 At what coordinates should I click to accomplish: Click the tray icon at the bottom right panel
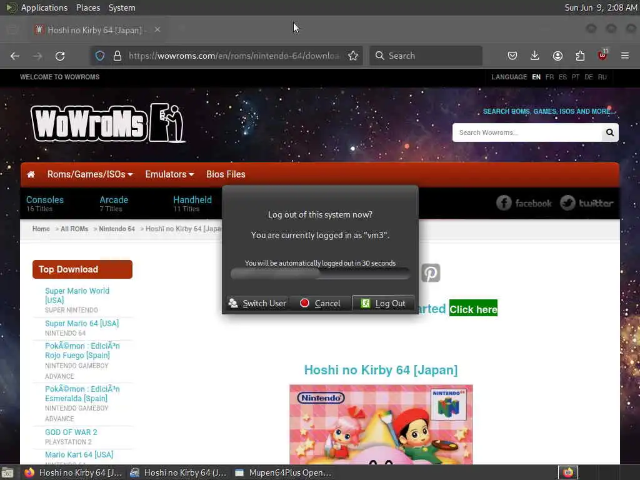pos(568,472)
